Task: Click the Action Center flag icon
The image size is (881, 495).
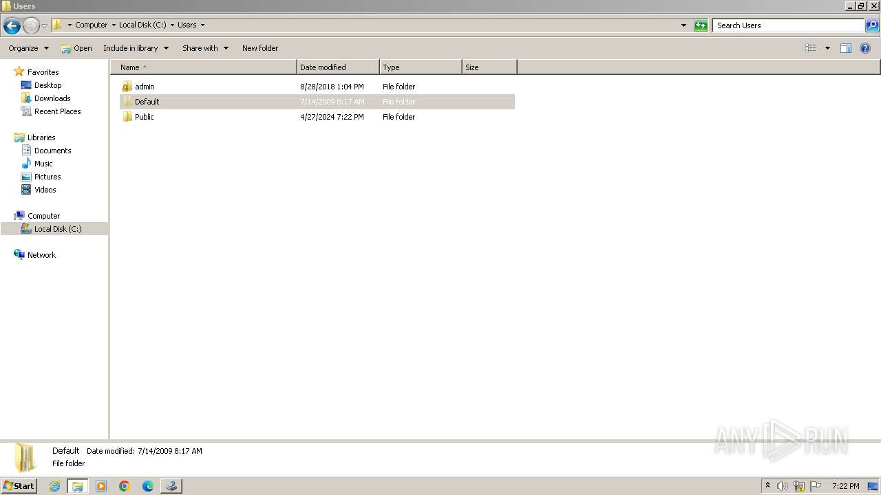Action: click(816, 486)
